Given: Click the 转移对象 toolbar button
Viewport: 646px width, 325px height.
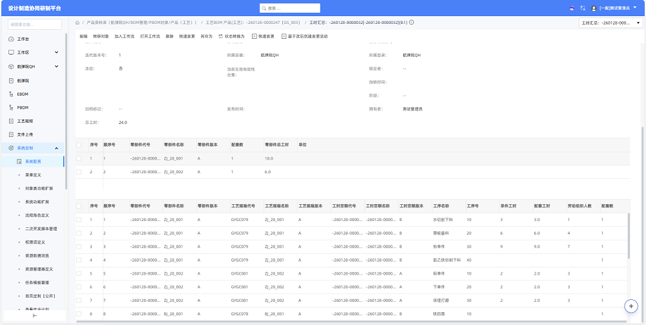Looking at the screenshot, I should pyautogui.click(x=101, y=36).
